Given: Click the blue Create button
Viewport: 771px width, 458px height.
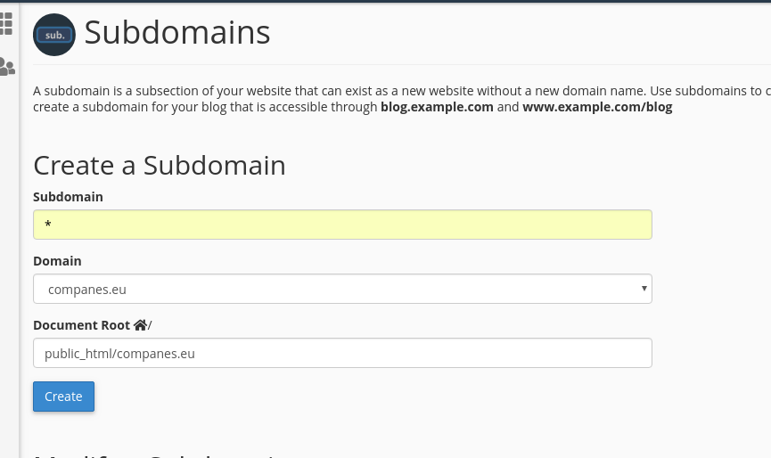Looking at the screenshot, I should [63, 397].
